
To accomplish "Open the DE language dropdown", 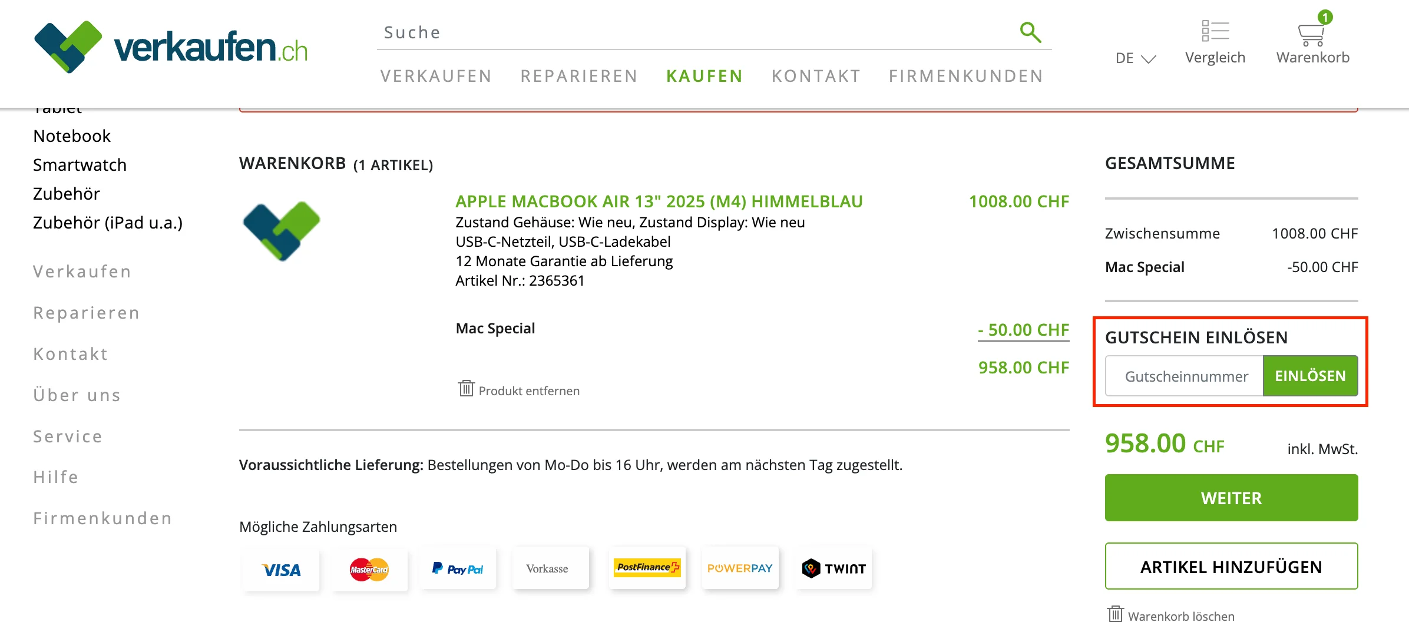I will coord(1134,58).
